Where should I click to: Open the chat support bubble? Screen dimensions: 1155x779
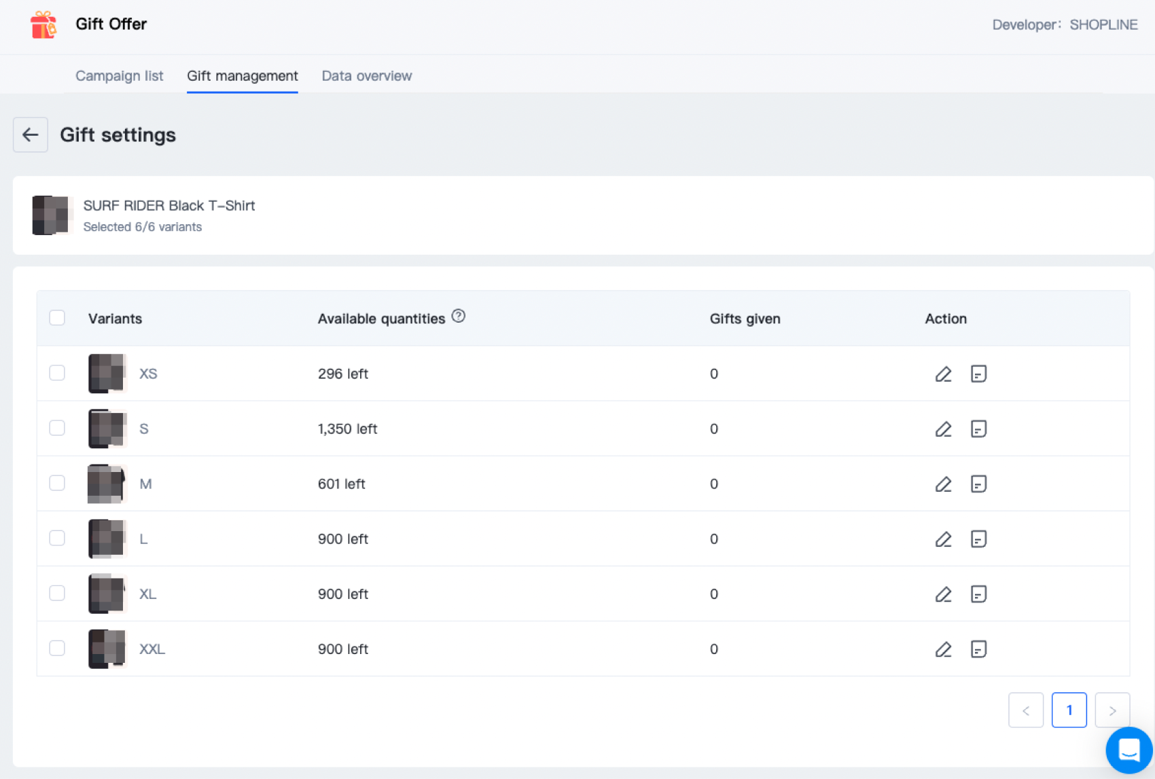tap(1129, 750)
